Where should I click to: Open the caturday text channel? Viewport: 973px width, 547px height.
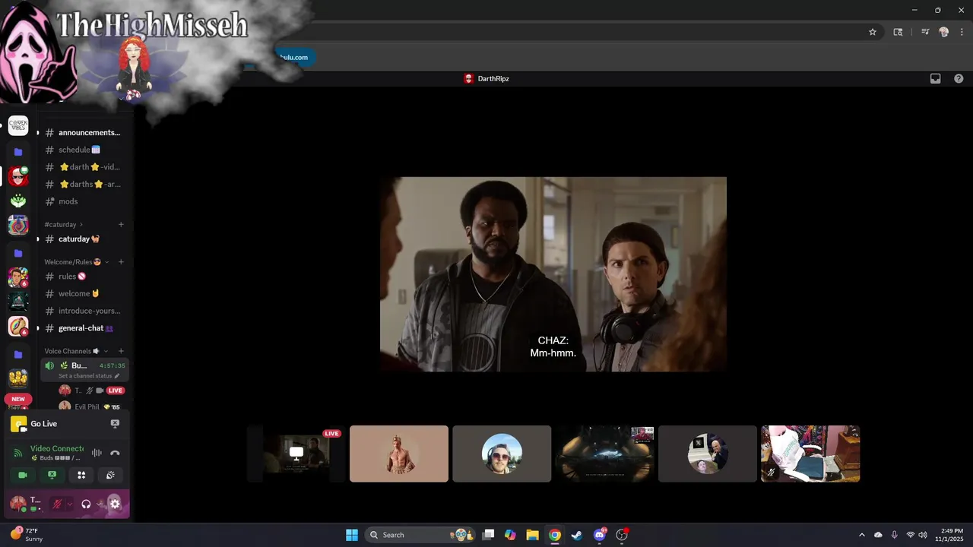coord(84,239)
